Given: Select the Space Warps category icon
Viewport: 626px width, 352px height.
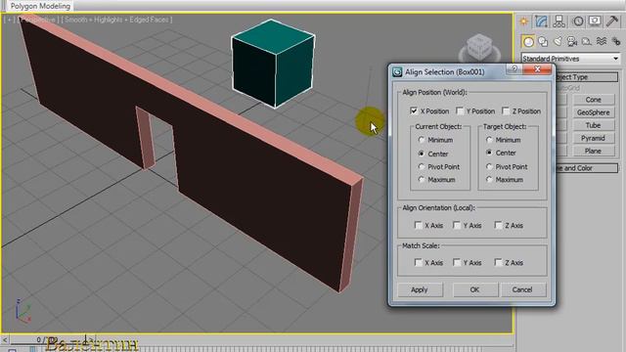Looking at the screenshot, I should 602,41.
